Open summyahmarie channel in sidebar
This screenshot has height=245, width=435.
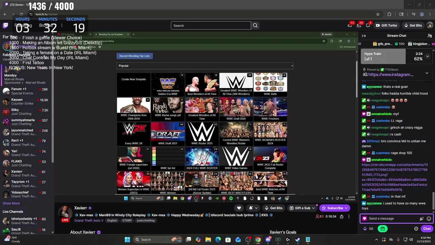tap(26, 122)
